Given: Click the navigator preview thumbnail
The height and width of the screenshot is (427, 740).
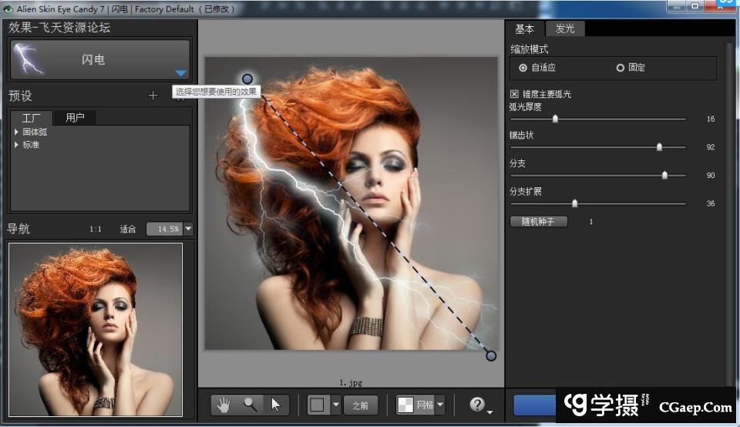Looking at the screenshot, I should point(96,330).
